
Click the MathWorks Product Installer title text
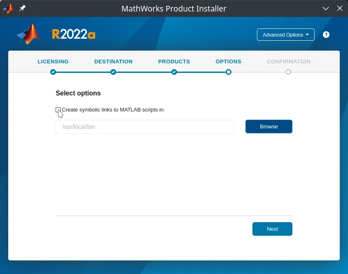(174, 9)
